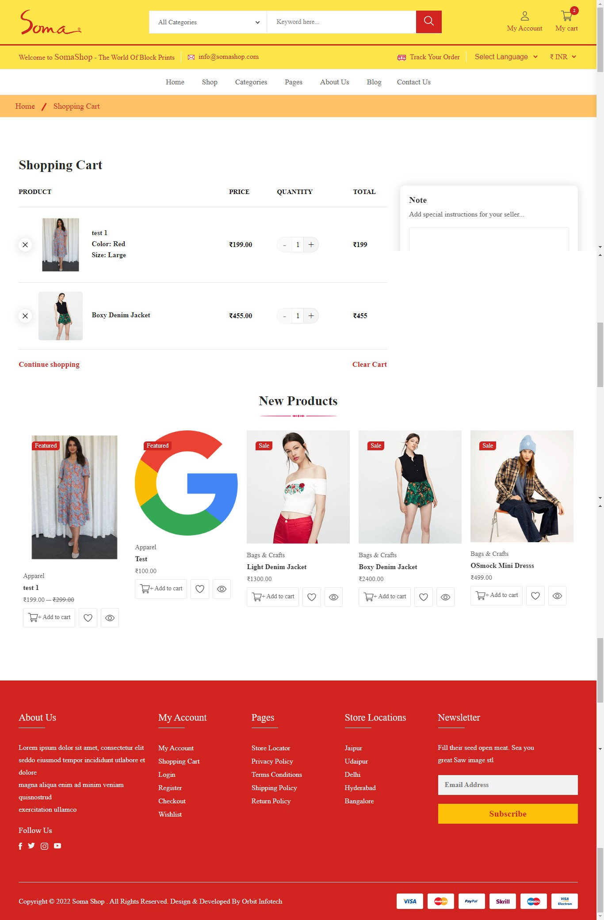
Task: Quick view Light Denim Jacket
Action: 334,597
